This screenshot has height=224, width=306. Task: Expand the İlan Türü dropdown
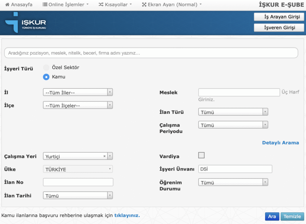[233, 112]
